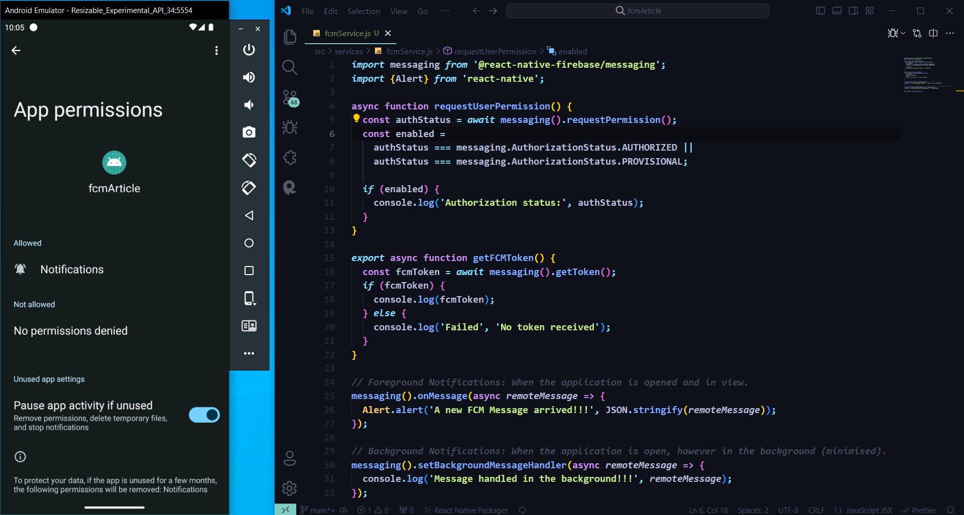Rotate the emulator left

coord(249,160)
